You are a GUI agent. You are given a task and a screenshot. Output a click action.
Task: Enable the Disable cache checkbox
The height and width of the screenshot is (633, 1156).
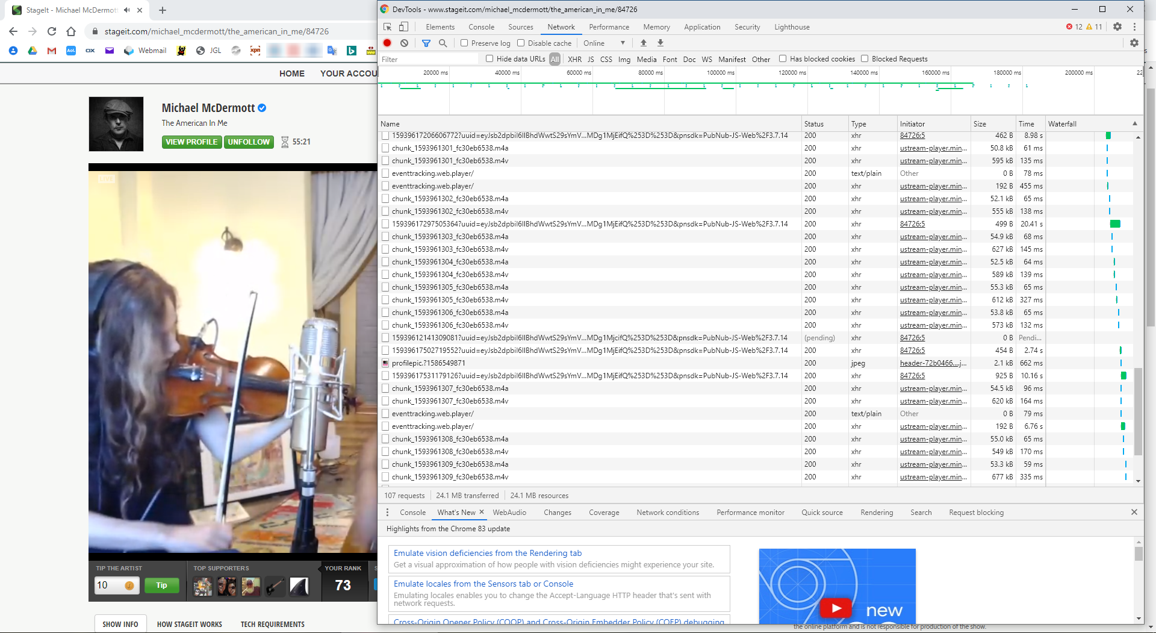(x=521, y=43)
